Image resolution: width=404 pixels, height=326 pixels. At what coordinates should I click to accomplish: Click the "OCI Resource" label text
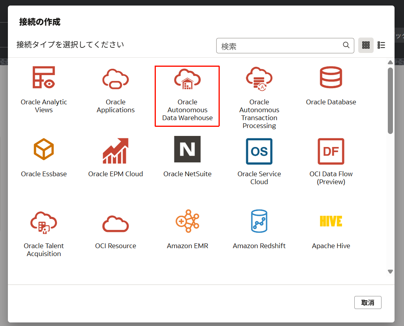pyautogui.click(x=116, y=246)
